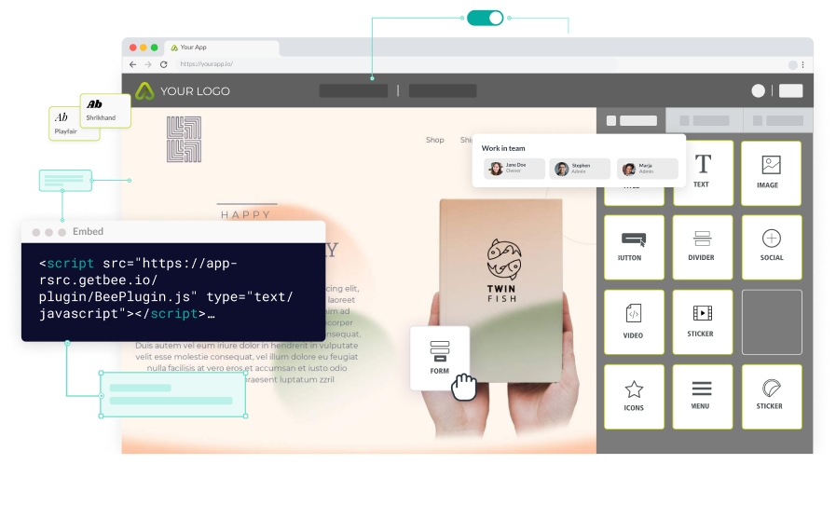Click the white button in the app header
Viewport: 836px width, 505px height.
click(x=790, y=90)
